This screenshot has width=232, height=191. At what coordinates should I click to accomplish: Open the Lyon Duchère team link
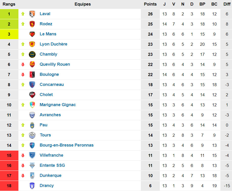[x=53, y=44]
